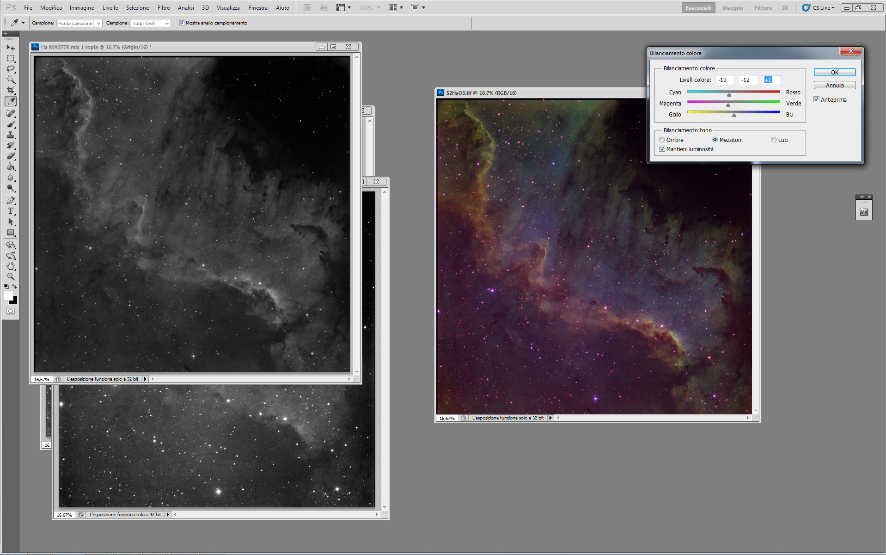886x555 pixels.
Task: Select the 3D Object Rotate tool
Action: coord(11,245)
